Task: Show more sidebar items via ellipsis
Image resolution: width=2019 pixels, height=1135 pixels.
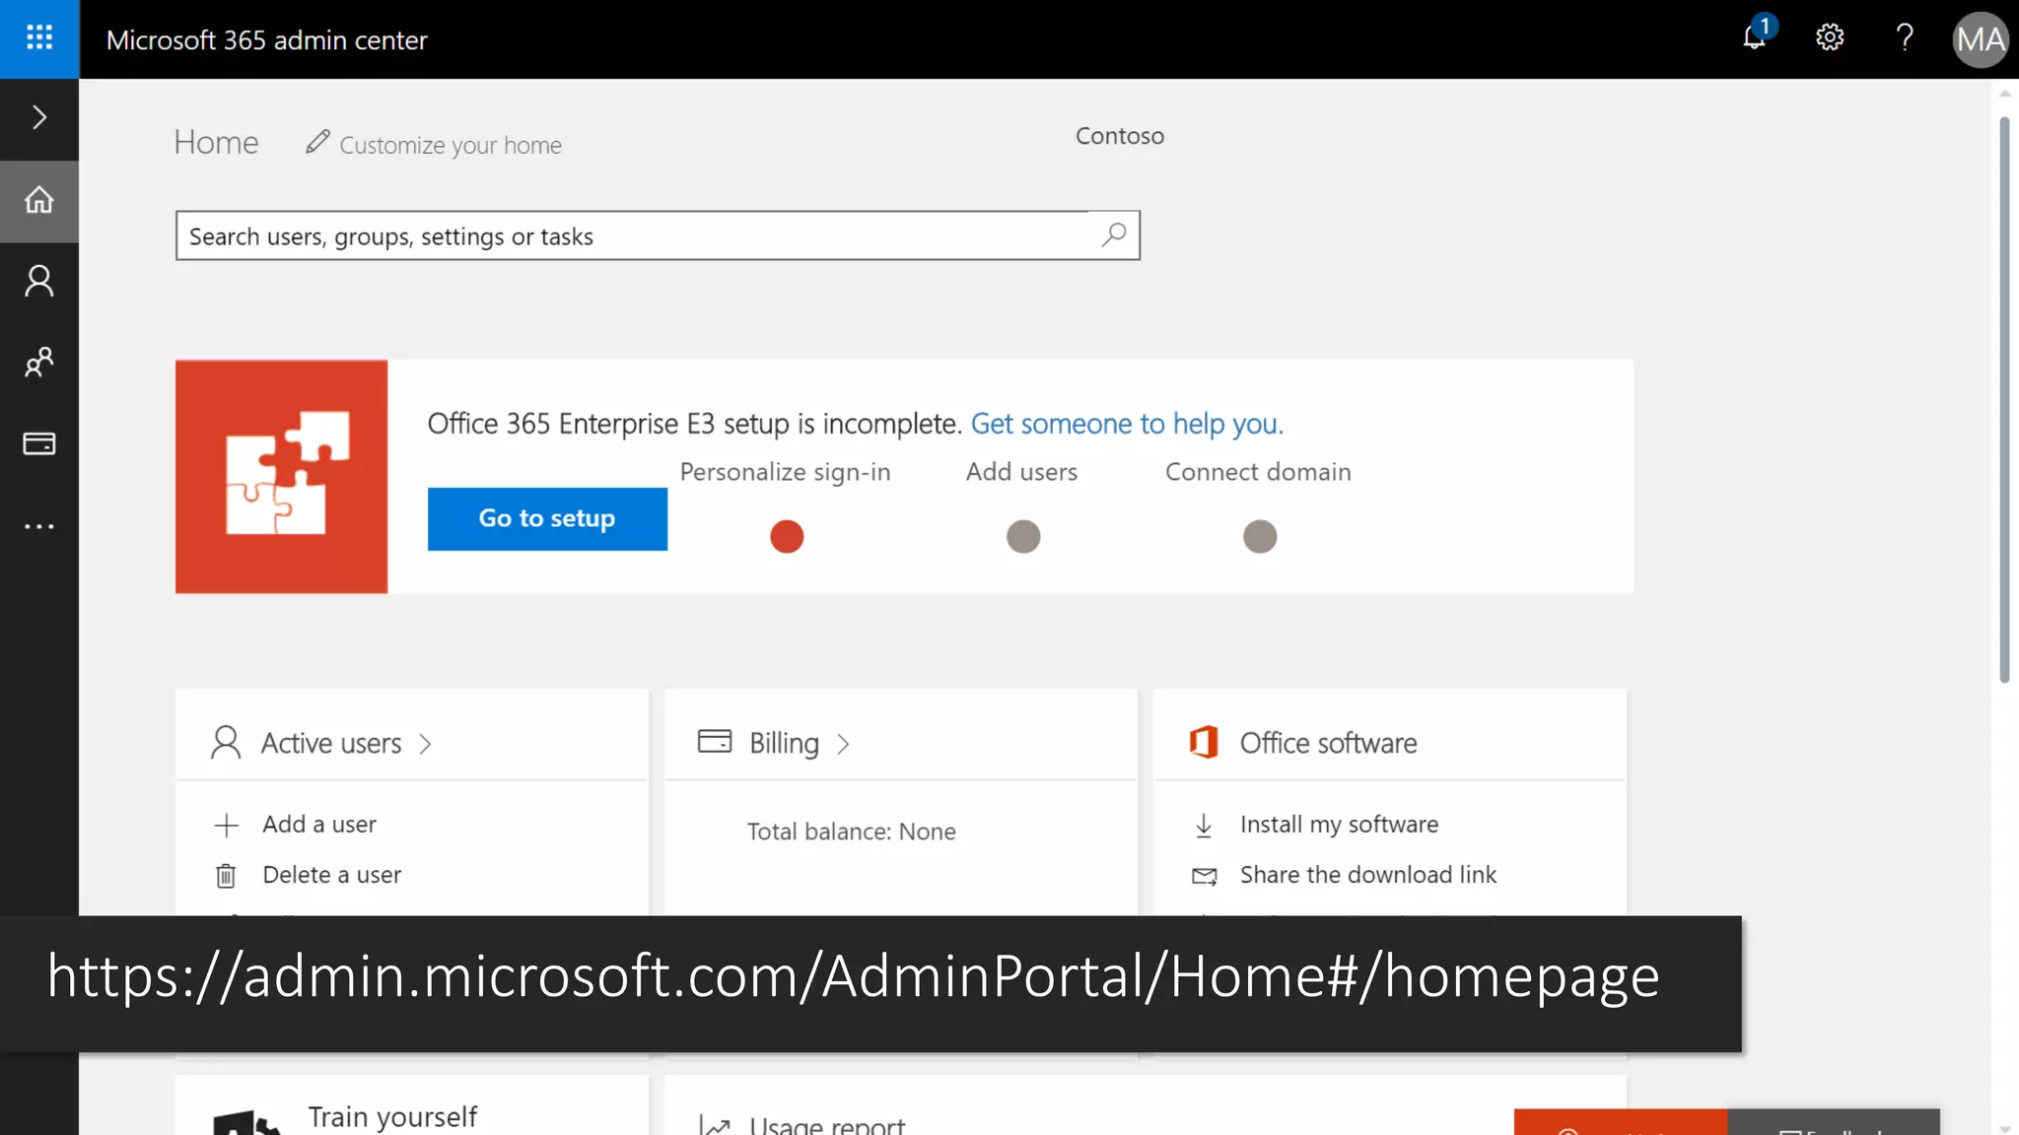Action: [39, 526]
